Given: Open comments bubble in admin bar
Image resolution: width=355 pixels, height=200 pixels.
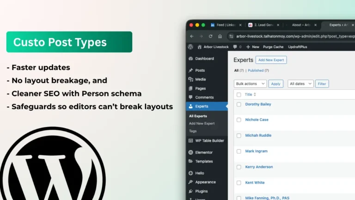Looking at the screenshot, I should (235, 47).
